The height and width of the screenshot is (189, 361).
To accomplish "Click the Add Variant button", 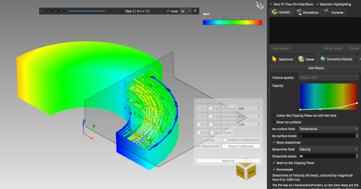I will point(281,49).
